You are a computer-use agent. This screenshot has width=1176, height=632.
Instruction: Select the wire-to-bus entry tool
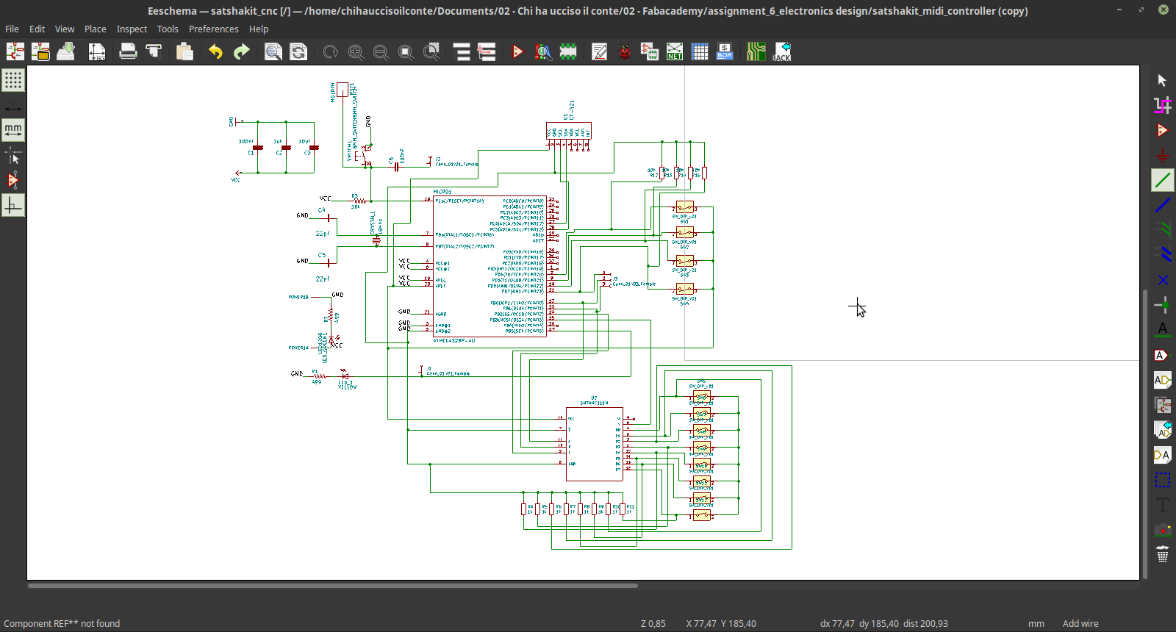pyautogui.click(x=1162, y=230)
